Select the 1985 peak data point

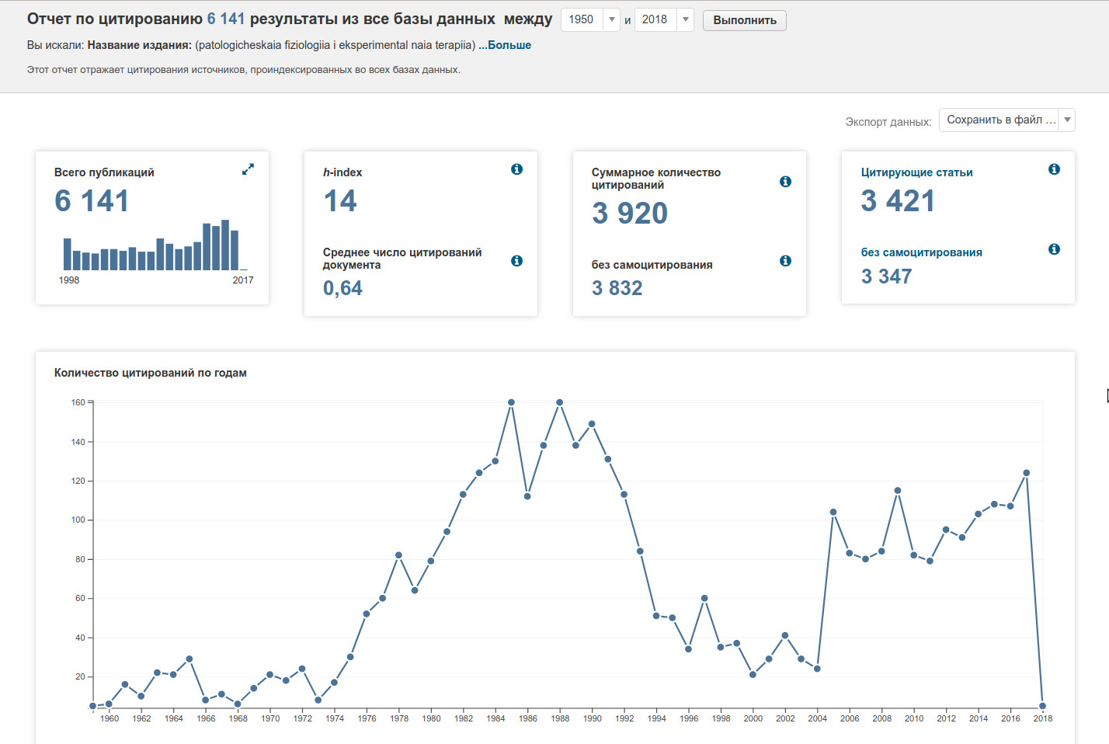511,402
